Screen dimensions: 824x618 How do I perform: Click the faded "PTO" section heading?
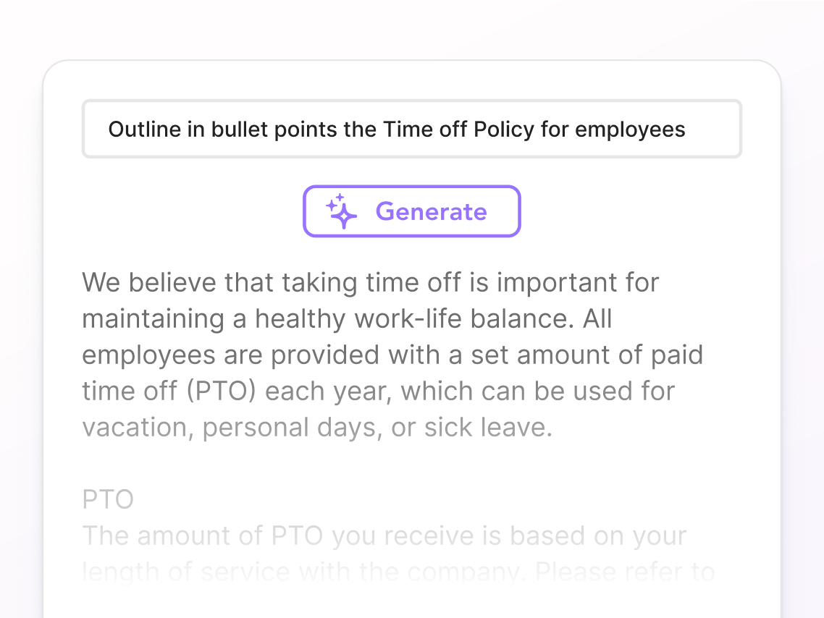point(108,500)
